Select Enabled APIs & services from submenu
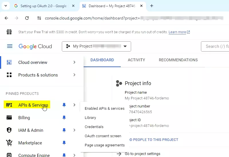Screen dimensions: 229x157 click(x=104, y=109)
